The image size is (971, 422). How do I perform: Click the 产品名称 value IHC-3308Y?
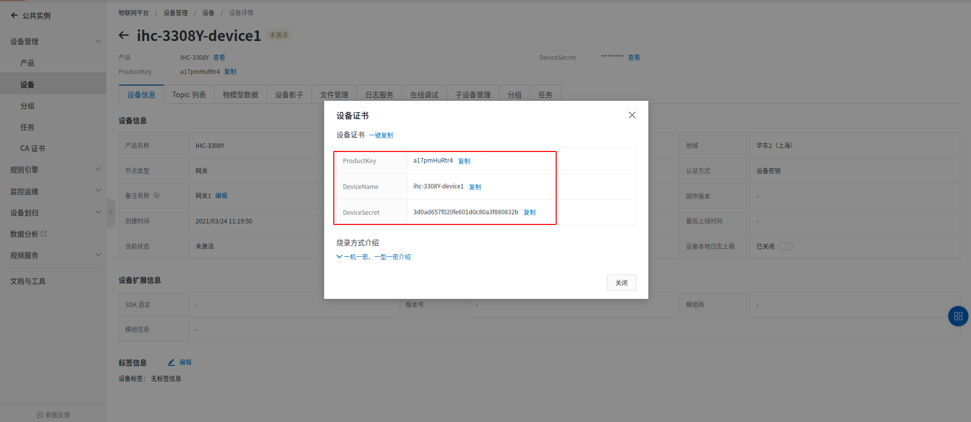pyautogui.click(x=210, y=145)
